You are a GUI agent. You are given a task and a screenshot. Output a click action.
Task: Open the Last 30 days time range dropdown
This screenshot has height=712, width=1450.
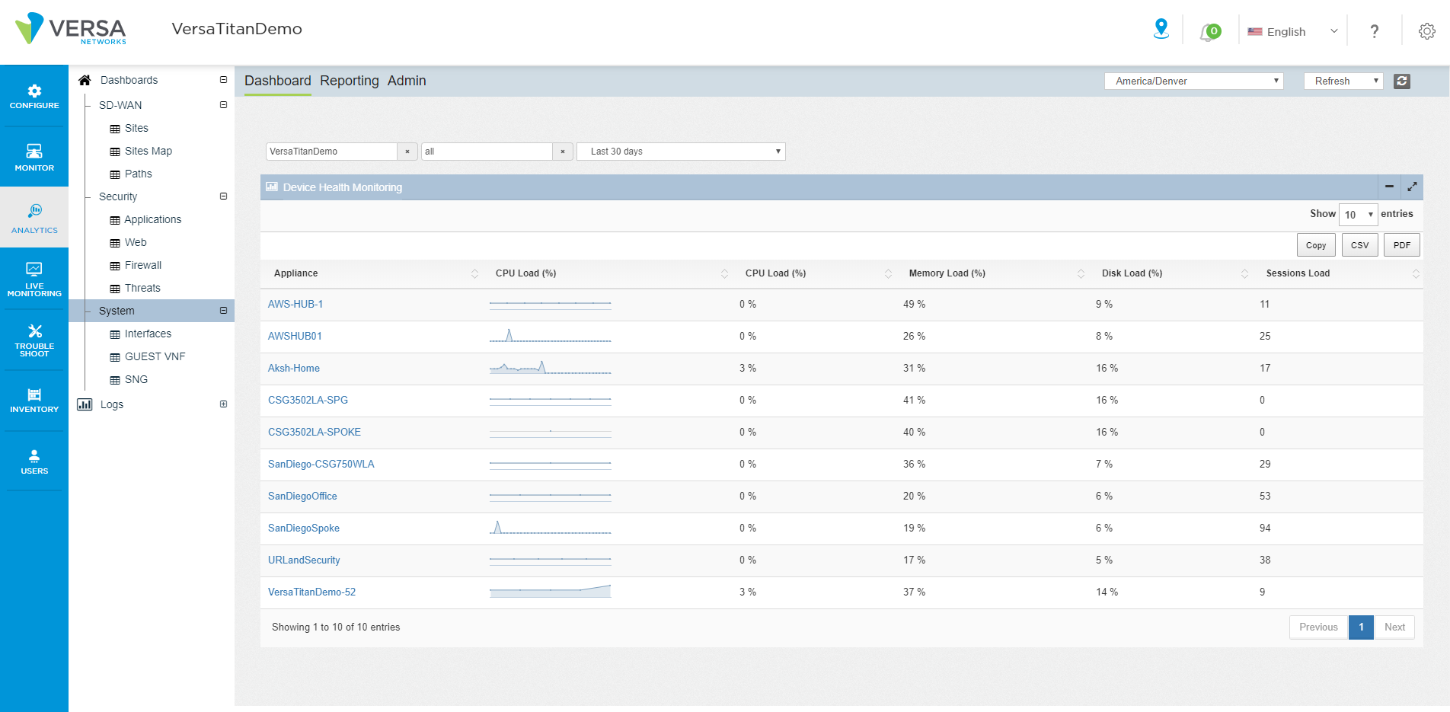(x=681, y=152)
